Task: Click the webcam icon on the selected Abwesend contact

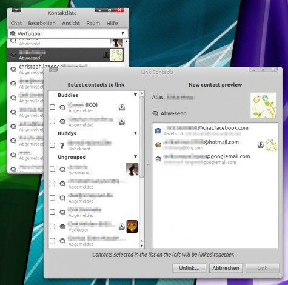Action: pyautogui.click(x=106, y=55)
